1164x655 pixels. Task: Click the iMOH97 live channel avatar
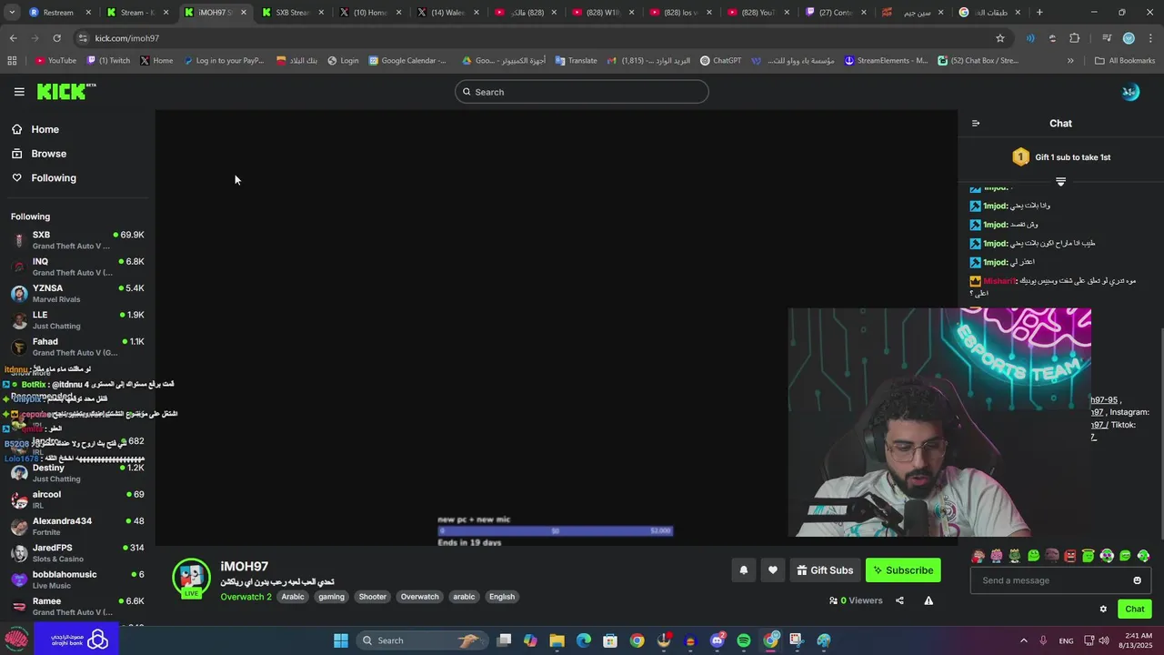[191, 578]
